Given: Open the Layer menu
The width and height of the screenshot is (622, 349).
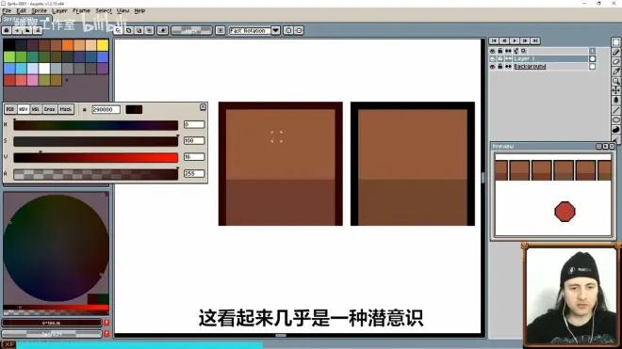Looking at the screenshot, I should [59, 11].
